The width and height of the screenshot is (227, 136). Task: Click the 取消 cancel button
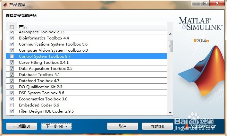122,126
